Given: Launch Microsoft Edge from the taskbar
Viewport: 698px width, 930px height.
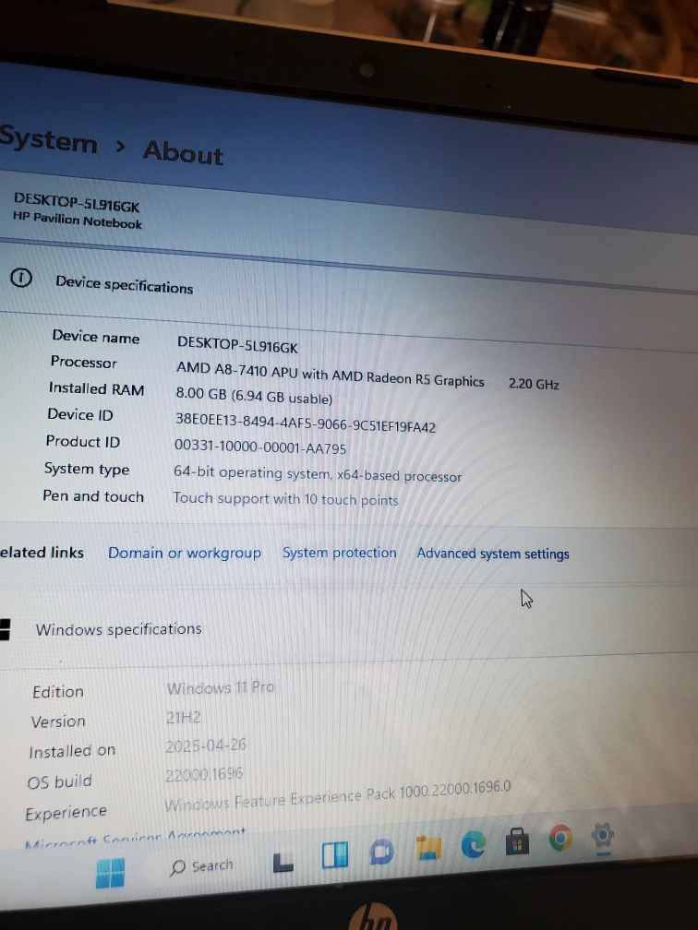Looking at the screenshot, I should click(474, 845).
